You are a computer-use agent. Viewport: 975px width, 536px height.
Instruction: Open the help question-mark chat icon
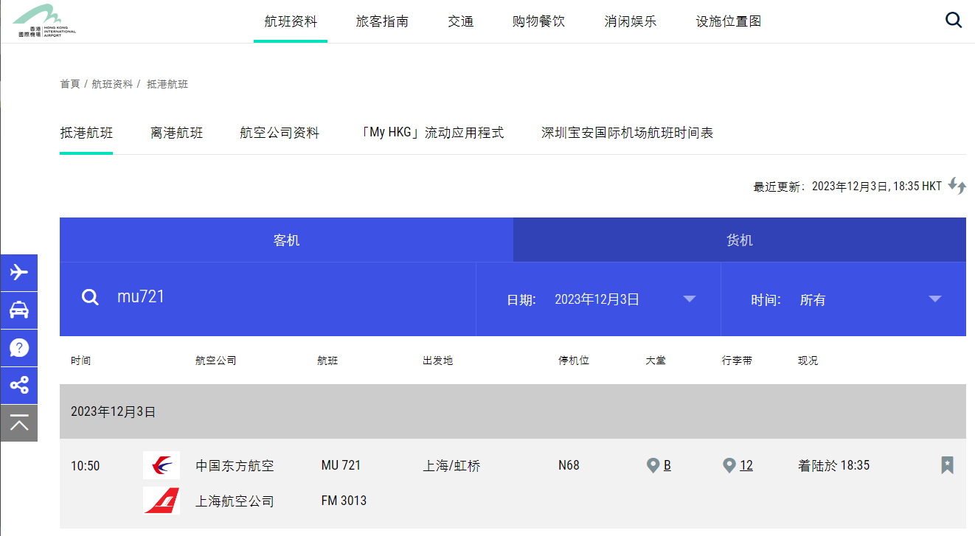pyautogui.click(x=19, y=348)
